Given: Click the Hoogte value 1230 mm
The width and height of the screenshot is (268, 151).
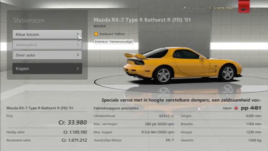Looking at the screenshot, I should (253, 132).
